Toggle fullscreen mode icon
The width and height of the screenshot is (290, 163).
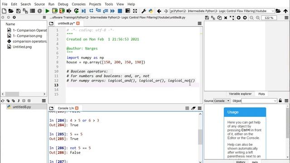click(135, 11)
